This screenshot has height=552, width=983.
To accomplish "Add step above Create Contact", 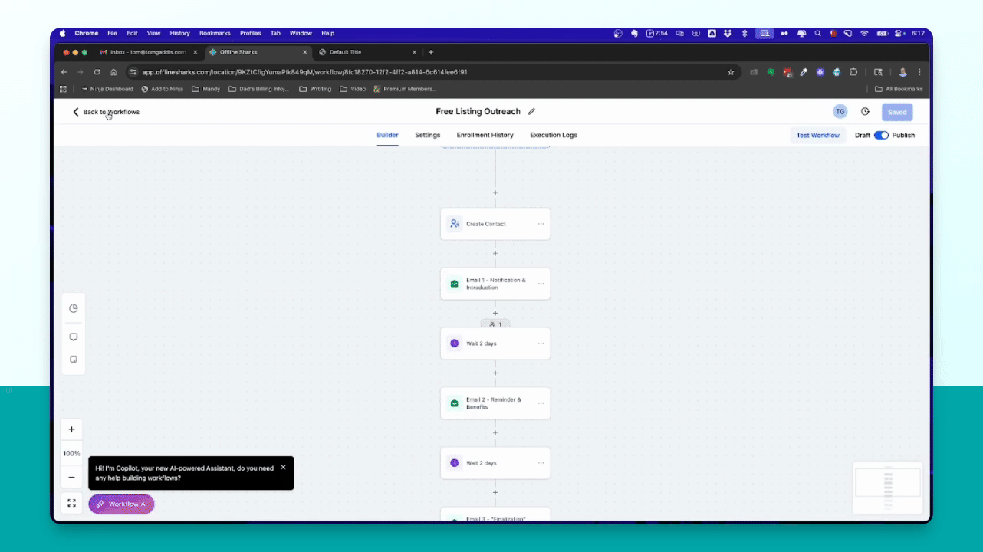I will 495,193.
